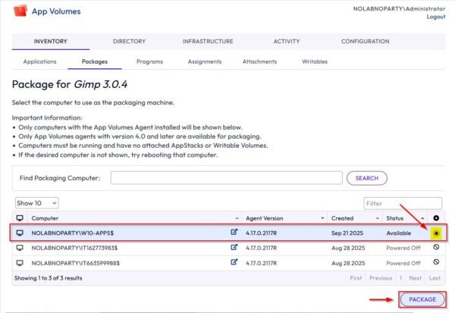
Task: Click the PACKAGE button
Action: pos(422,299)
